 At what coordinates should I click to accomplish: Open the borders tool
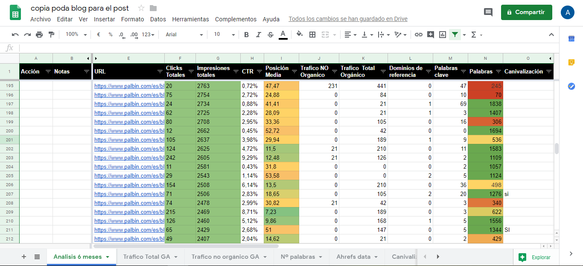coord(312,35)
